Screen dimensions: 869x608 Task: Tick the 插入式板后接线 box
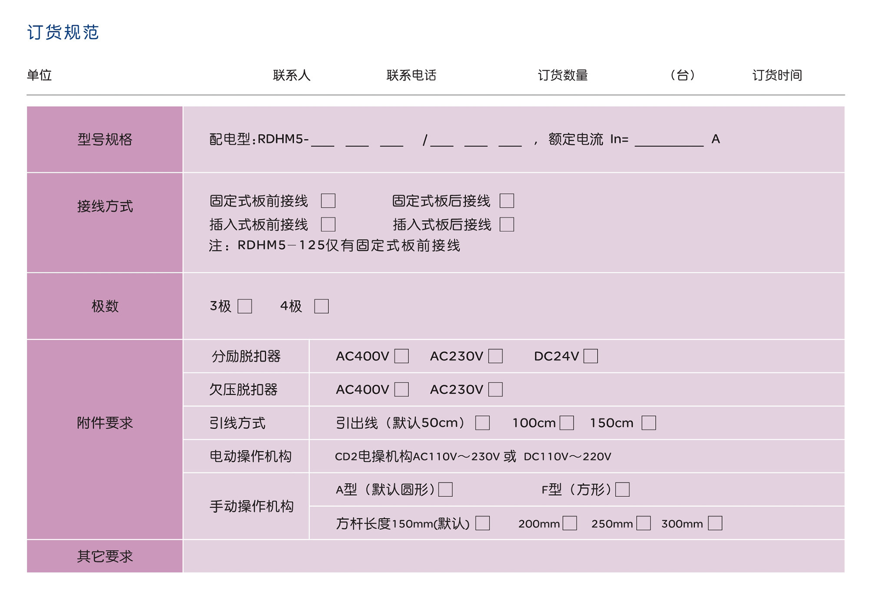(x=507, y=224)
